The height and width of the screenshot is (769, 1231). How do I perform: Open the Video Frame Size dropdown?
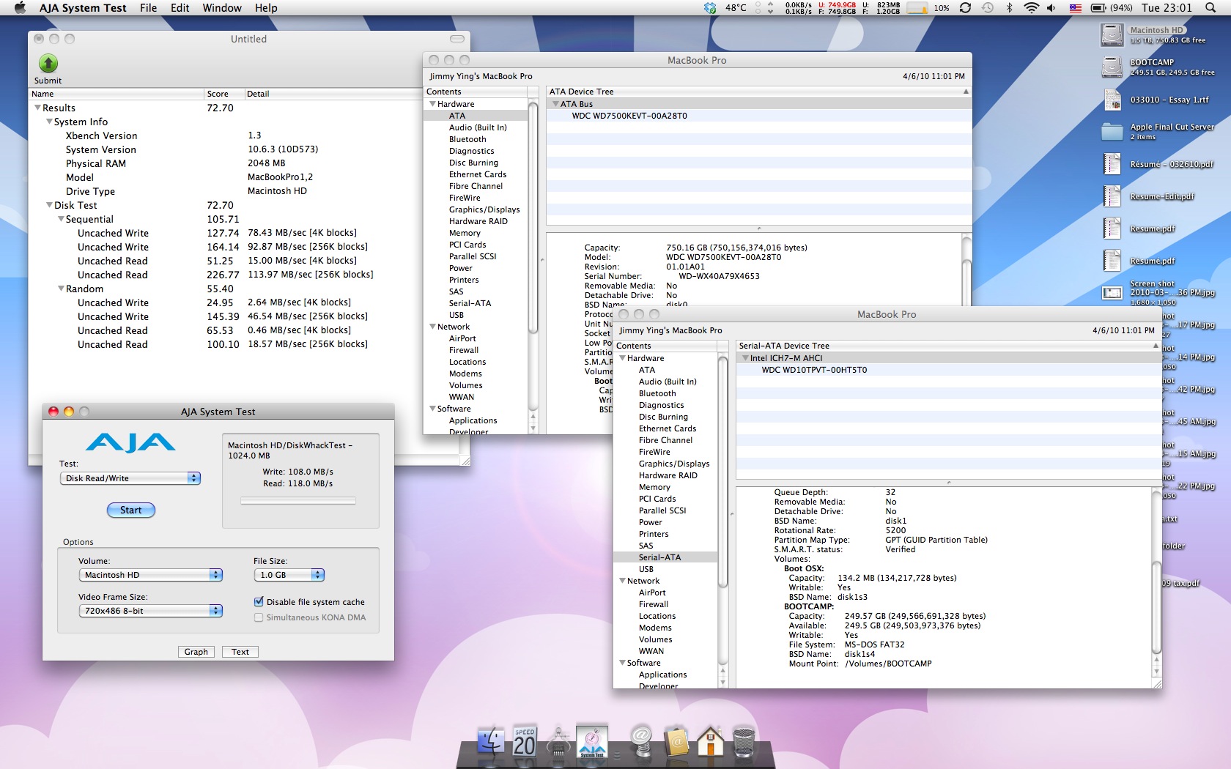[x=151, y=611]
